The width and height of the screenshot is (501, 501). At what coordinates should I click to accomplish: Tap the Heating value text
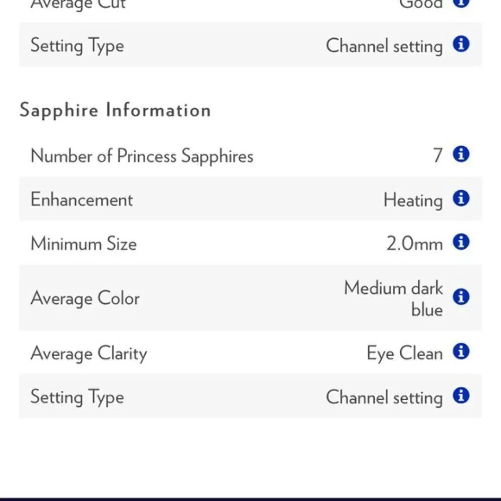(413, 201)
